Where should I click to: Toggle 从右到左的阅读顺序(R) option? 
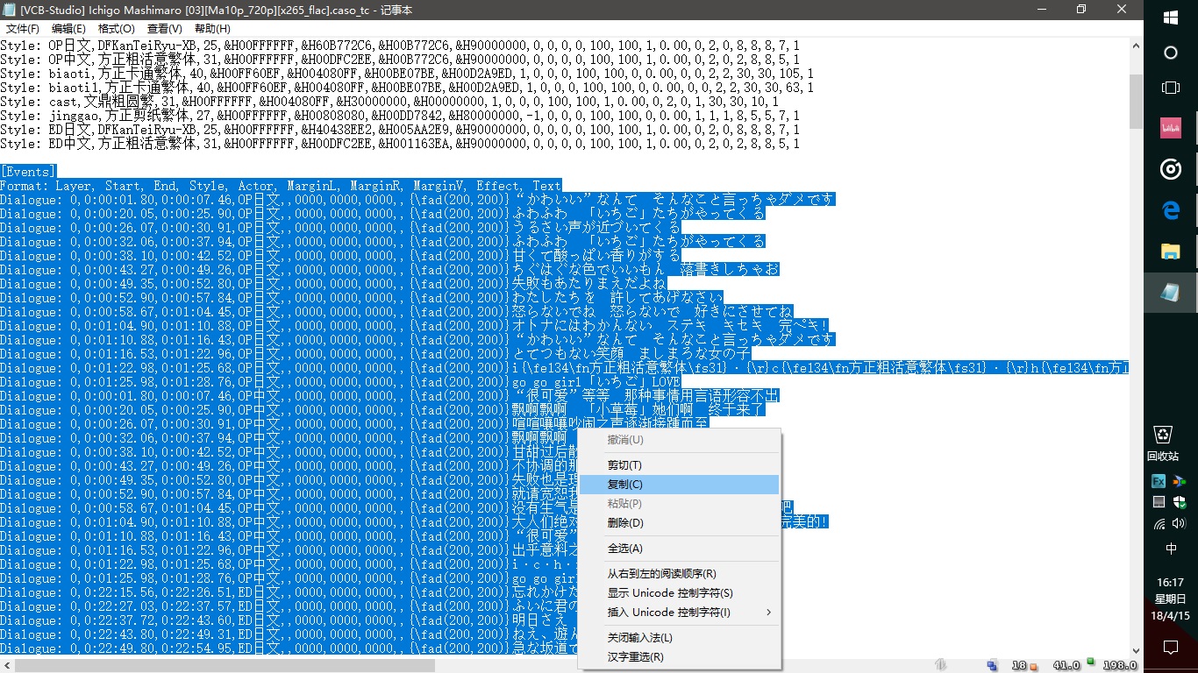coord(680,574)
